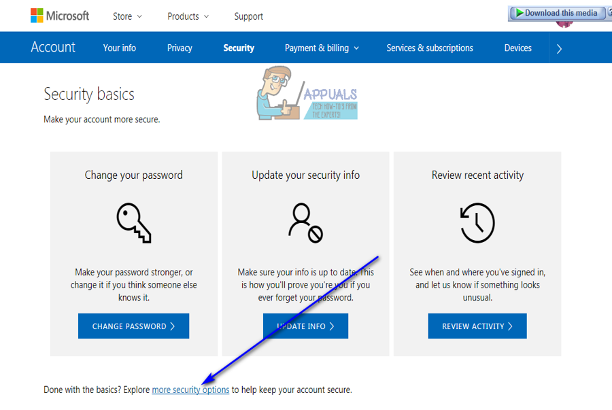The height and width of the screenshot is (410, 612).
Task: Click the person icon under Update your security info
Action: pos(305,223)
